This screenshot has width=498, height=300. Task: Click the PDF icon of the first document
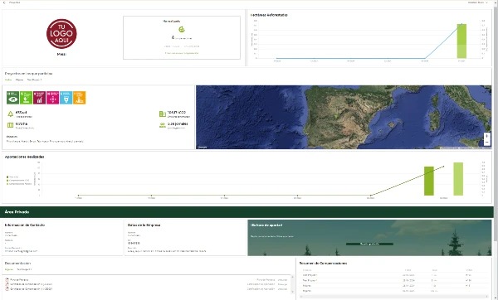[x=7, y=280]
